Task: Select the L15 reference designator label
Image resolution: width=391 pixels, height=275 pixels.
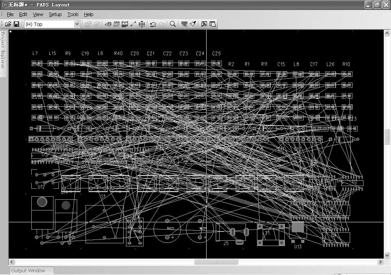Action: tap(52, 53)
